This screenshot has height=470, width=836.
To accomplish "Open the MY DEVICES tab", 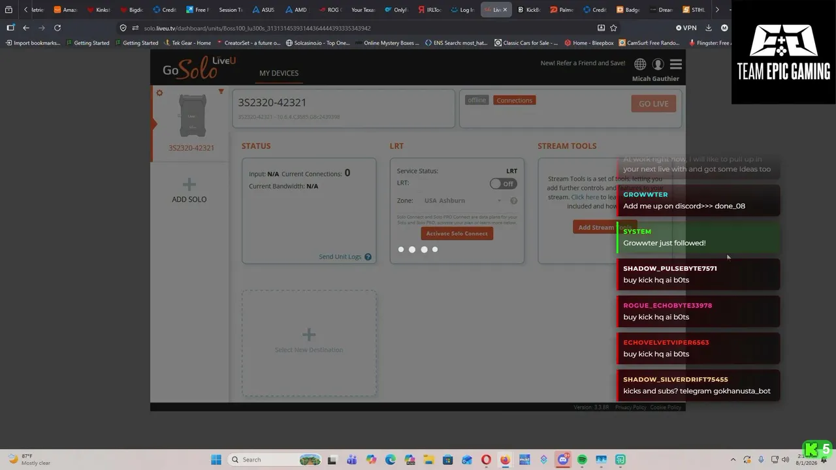I will click(x=279, y=73).
